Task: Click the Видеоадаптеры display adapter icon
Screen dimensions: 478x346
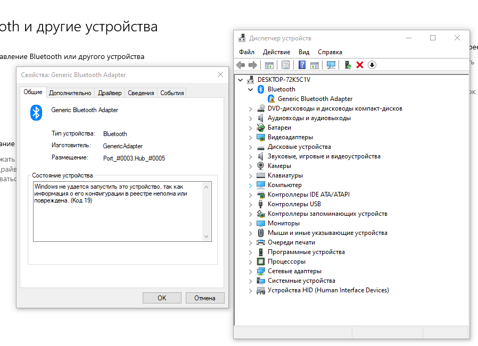Action: [261, 137]
